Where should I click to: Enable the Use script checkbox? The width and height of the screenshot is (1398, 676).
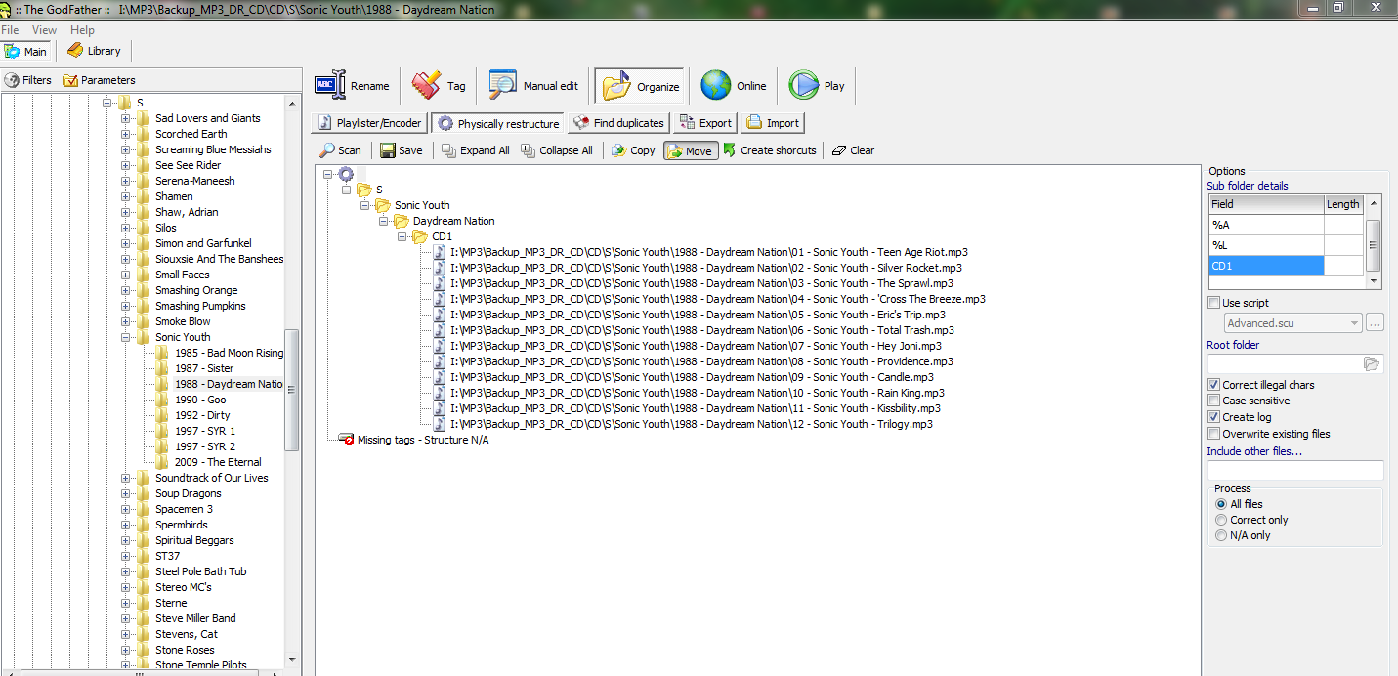coord(1214,303)
